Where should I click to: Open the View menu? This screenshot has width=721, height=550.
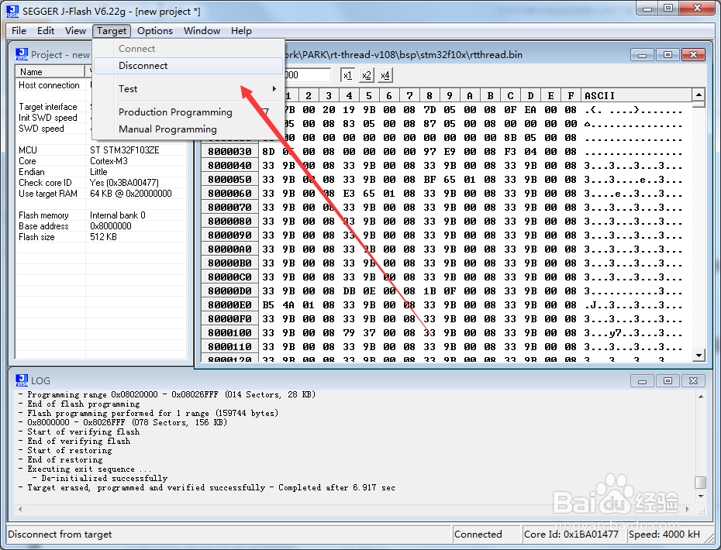click(75, 31)
